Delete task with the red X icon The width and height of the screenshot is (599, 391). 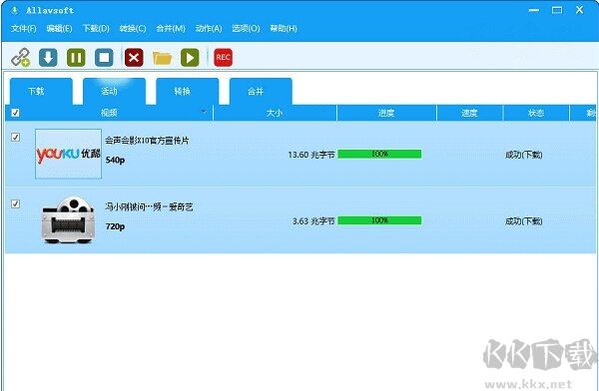[x=134, y=58]
